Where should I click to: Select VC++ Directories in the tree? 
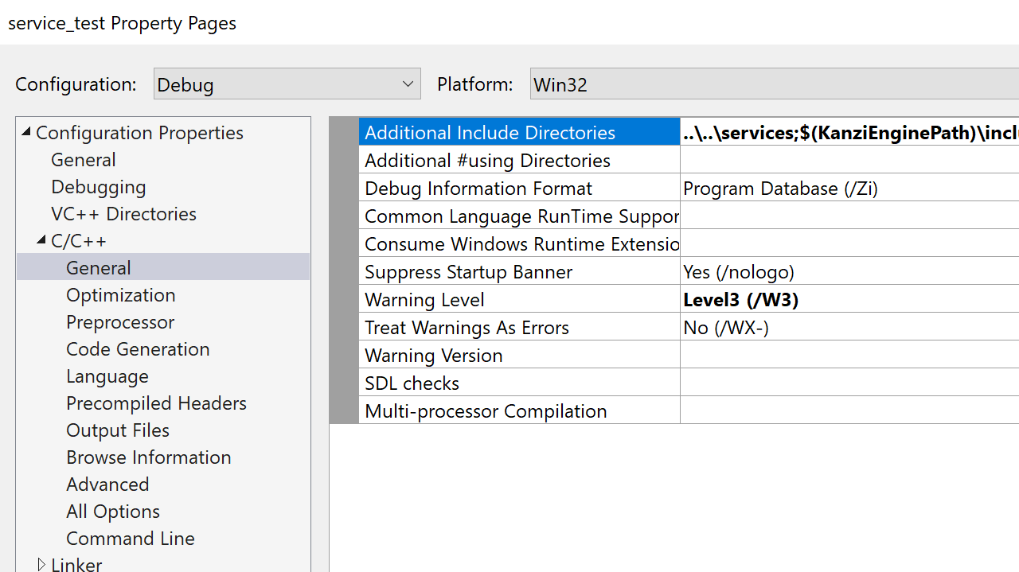pyautogui.click(x=123, y=214)
